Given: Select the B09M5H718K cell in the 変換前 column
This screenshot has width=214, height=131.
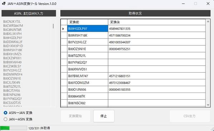Looking at the screenshot, I should [x=88, y=36].
